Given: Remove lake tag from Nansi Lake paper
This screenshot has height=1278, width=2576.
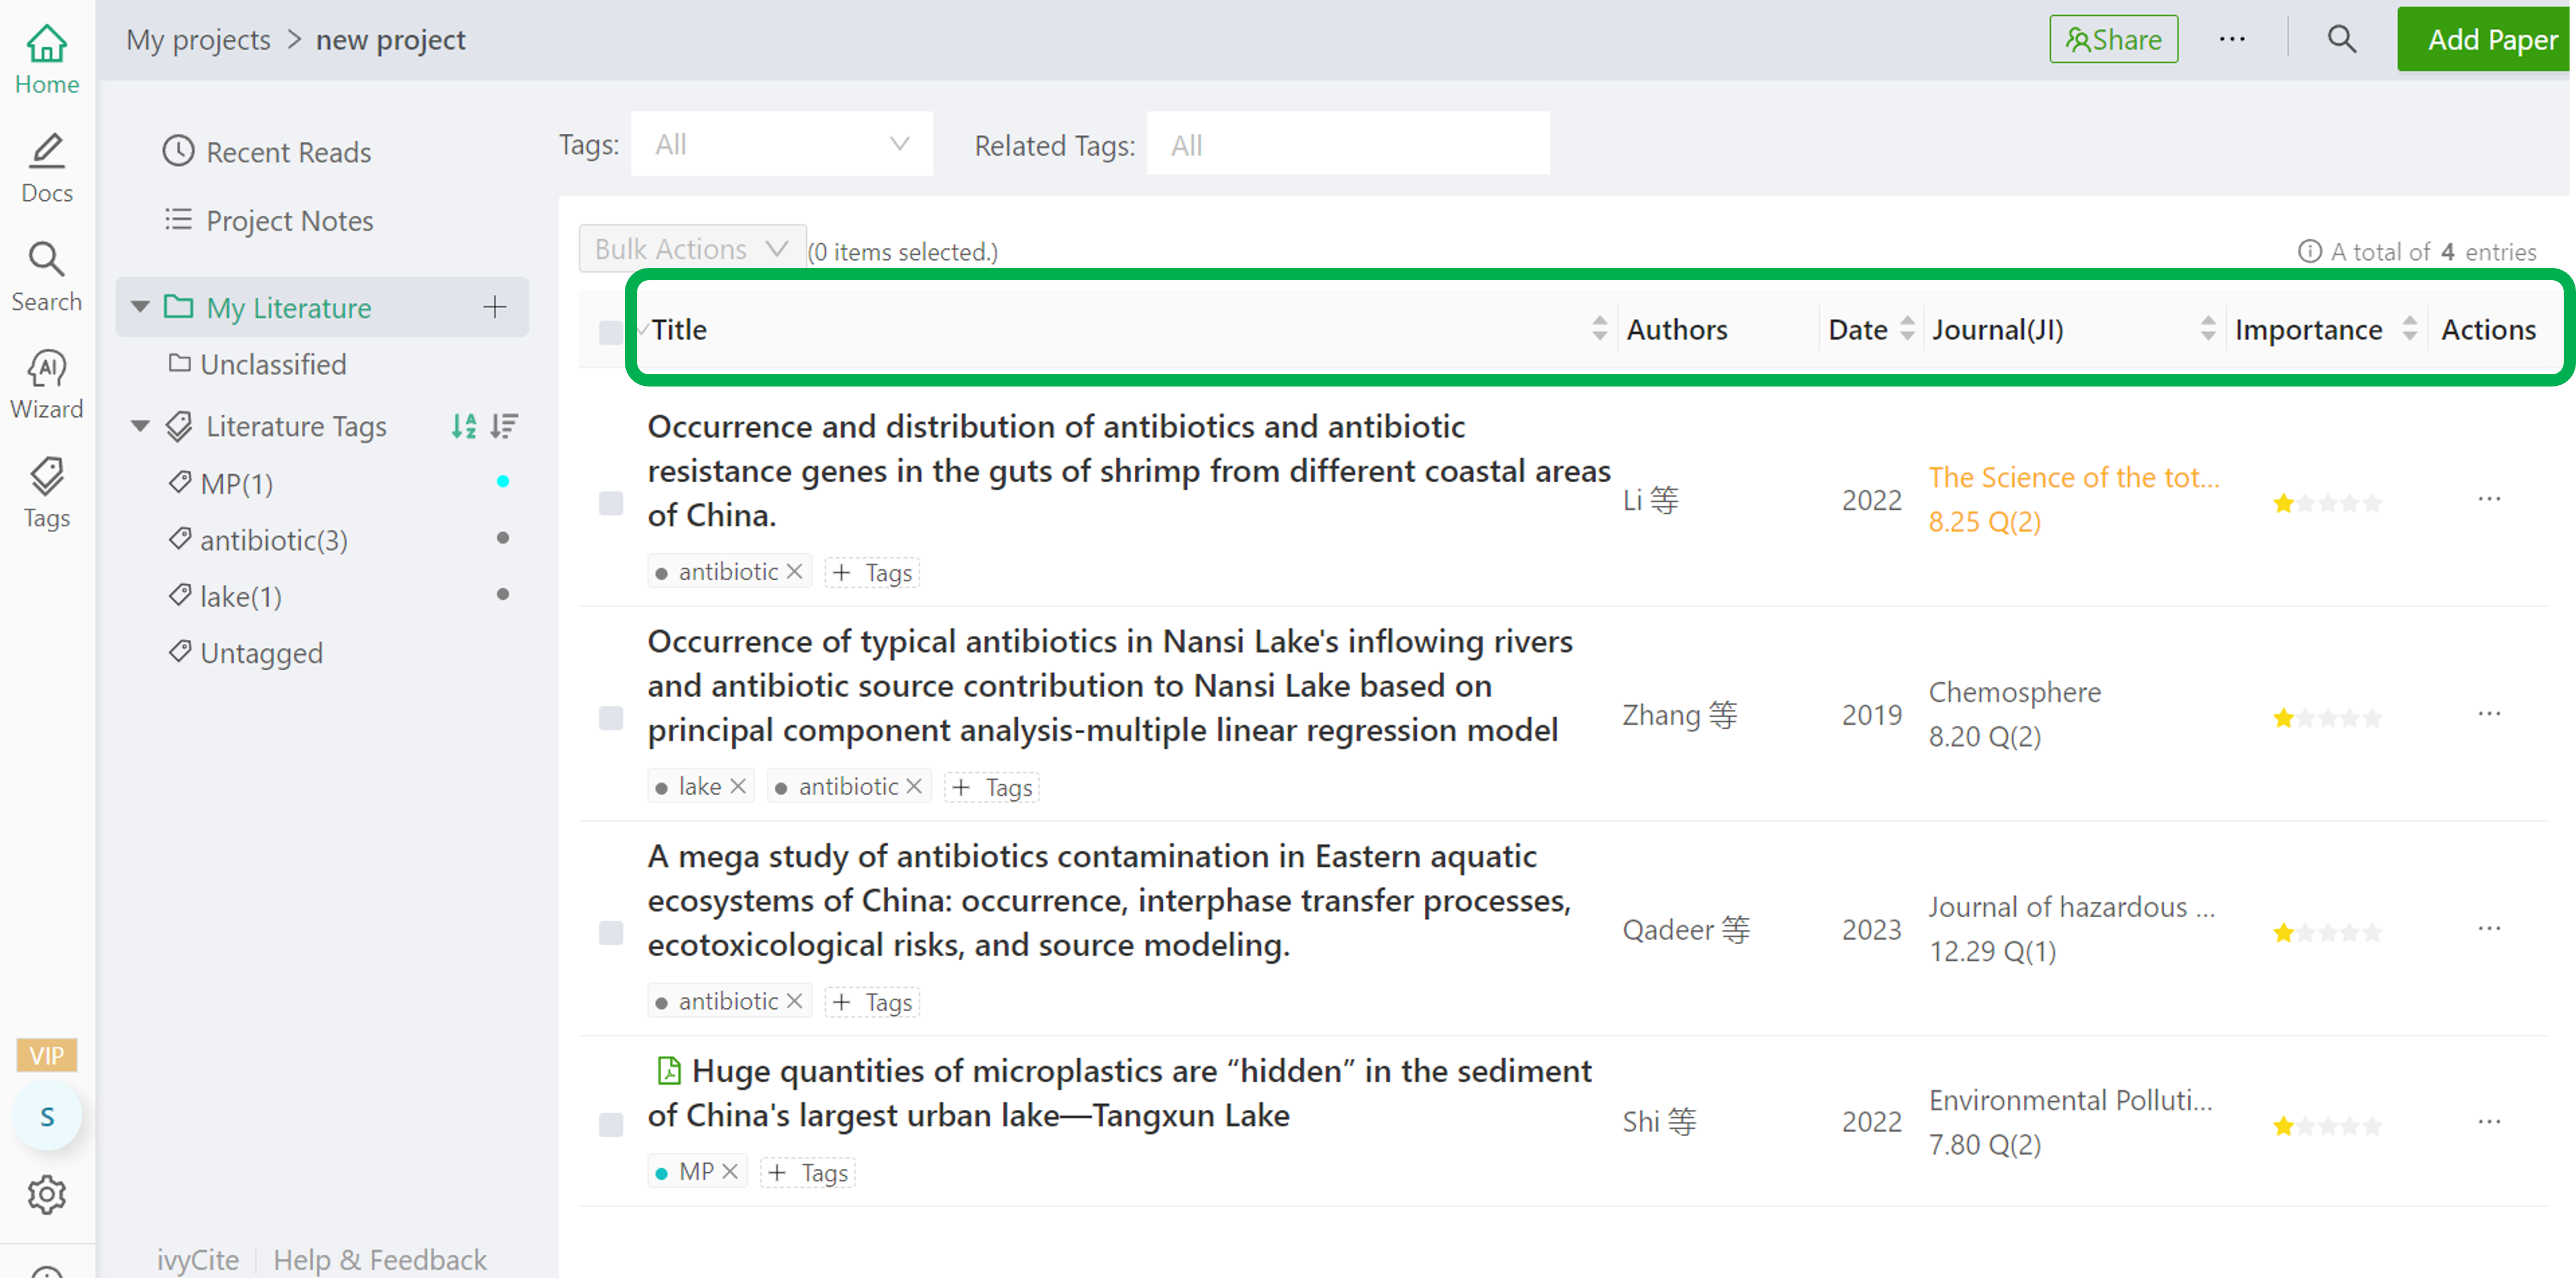Looking at the screenshot, I should pos(738,786).
